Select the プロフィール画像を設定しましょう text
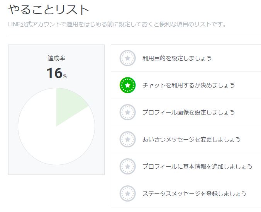Image resolution: width=261 pixels, height=212 pixels. pyautogui.click(x=188, y=113)
